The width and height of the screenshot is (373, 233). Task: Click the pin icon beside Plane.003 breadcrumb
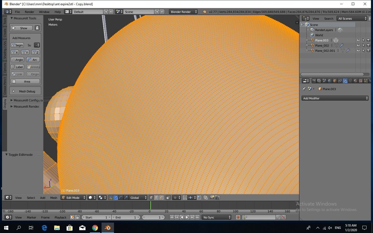304,89
